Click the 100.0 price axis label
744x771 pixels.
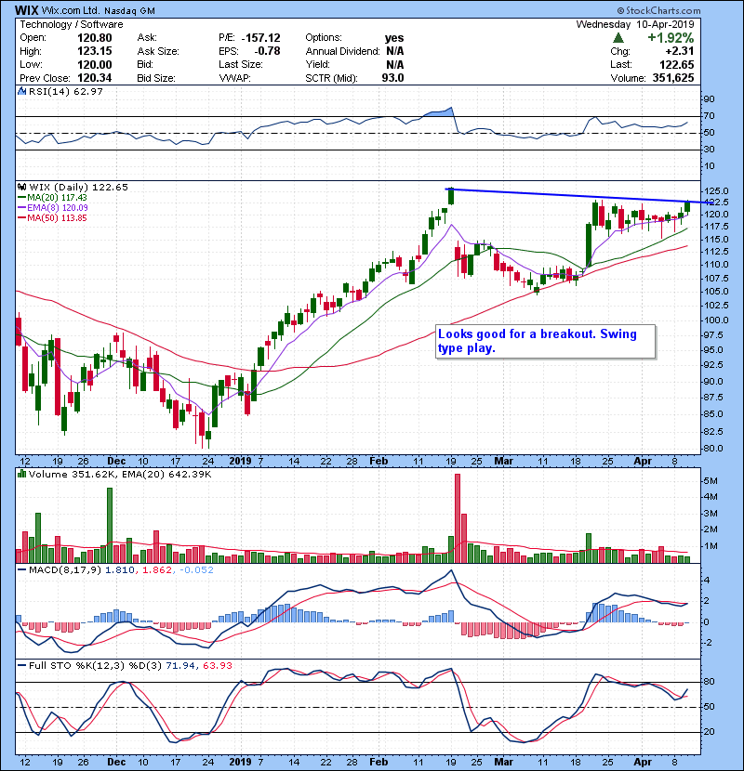point(716,320)
